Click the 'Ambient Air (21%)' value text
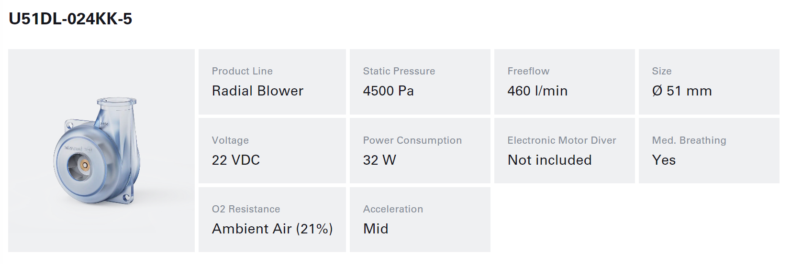 272,229
